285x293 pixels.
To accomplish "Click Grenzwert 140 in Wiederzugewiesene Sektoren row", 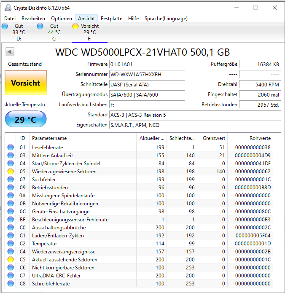I will [220, 171].
